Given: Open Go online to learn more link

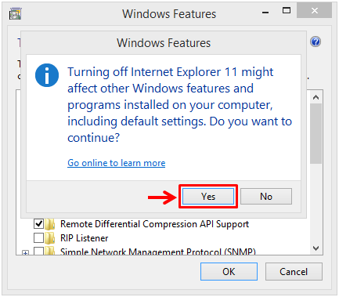Looking at the screenshot, I should coord(117,163).
